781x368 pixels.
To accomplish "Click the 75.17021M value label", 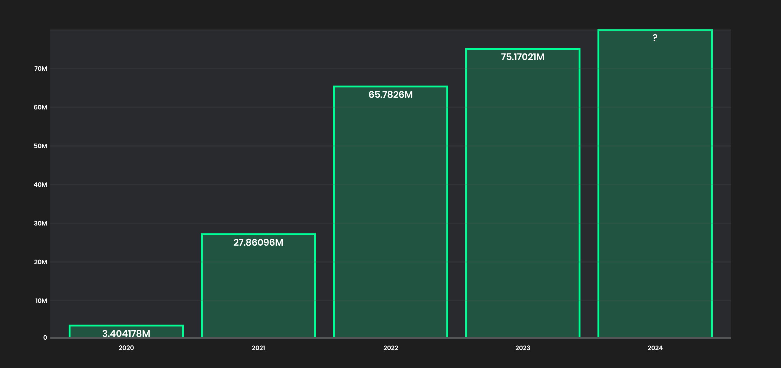I will (523, 57).
